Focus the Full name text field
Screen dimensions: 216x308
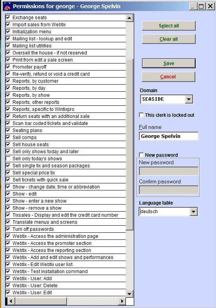(169, 136)
